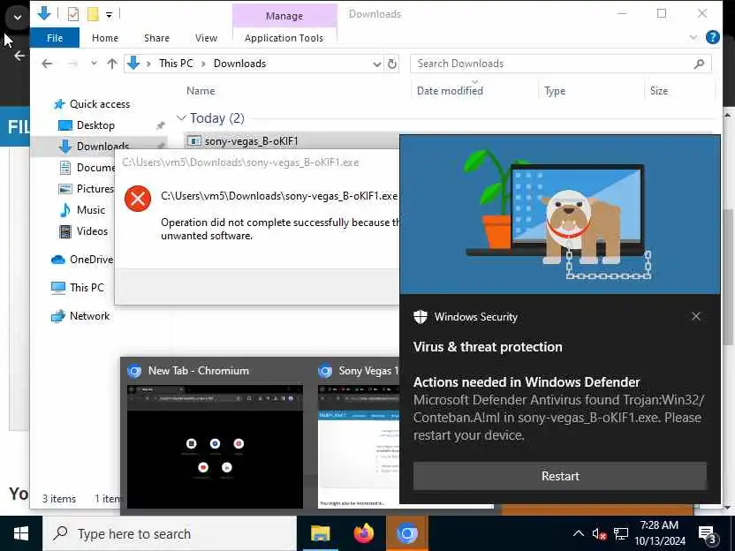Open the Home ribbon tab
Image resolution: width=735 pixels, height=551 pixels.
coord(105,38)
